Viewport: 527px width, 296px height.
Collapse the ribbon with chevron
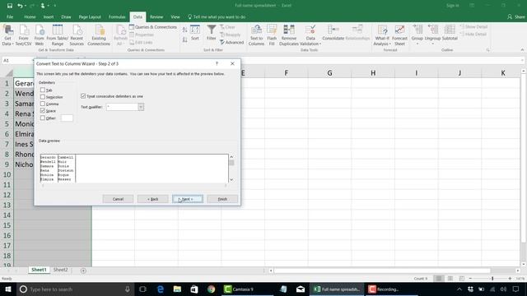click(522, 49)
